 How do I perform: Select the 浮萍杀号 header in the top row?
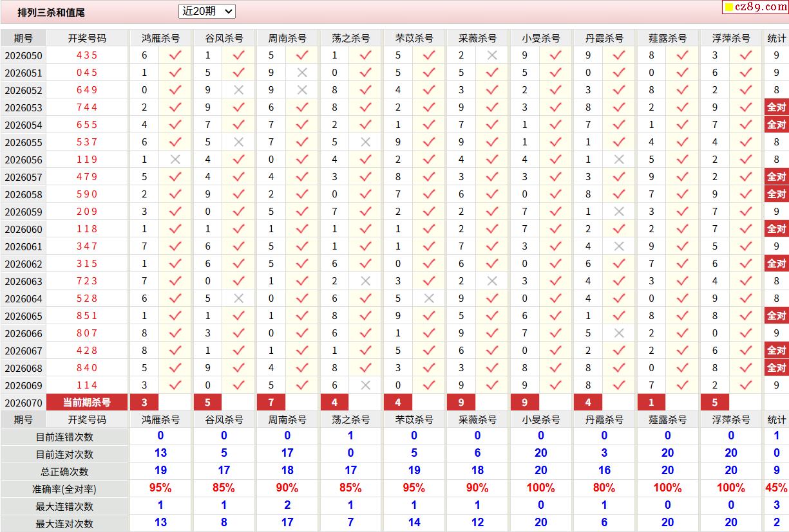point(732,38)
